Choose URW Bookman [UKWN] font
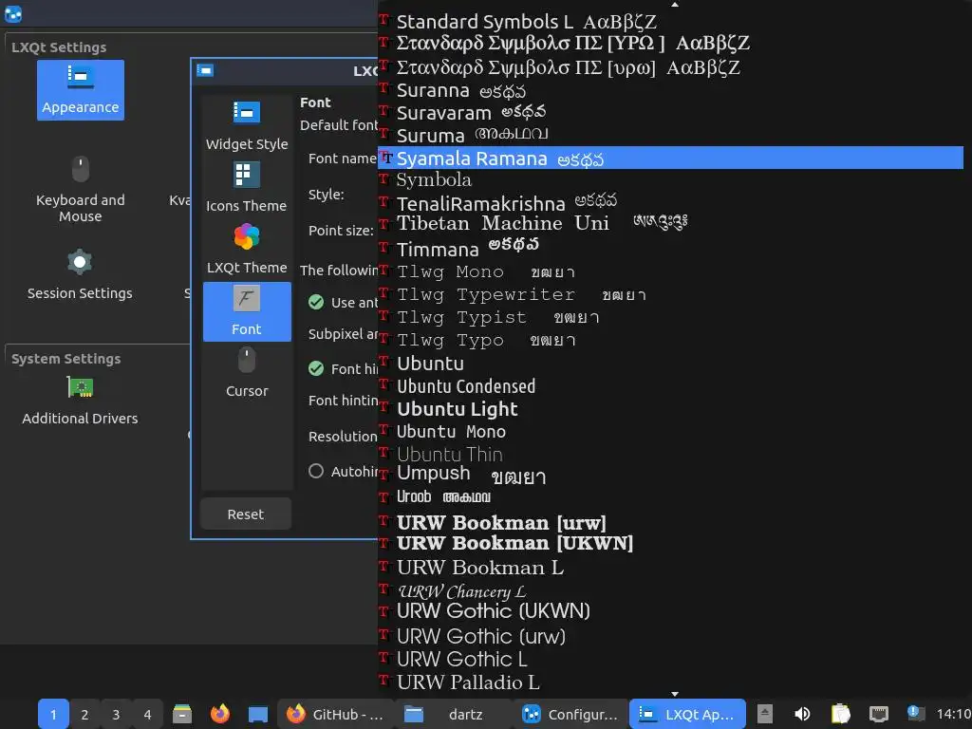Image resolution: width=972 pixels, height=729 pixels. 670,544
